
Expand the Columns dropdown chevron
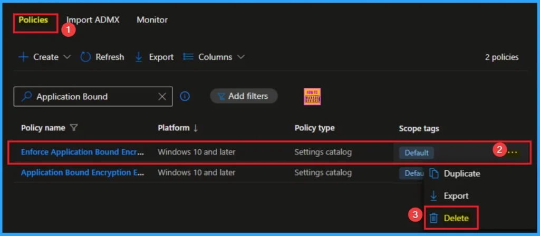point(241,57)
